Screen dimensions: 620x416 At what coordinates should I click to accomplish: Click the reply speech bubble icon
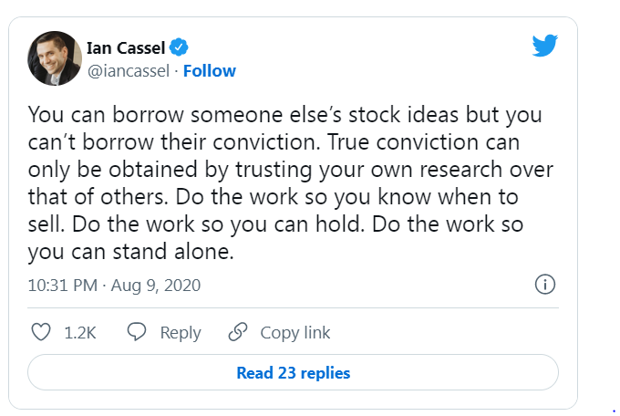138,333
